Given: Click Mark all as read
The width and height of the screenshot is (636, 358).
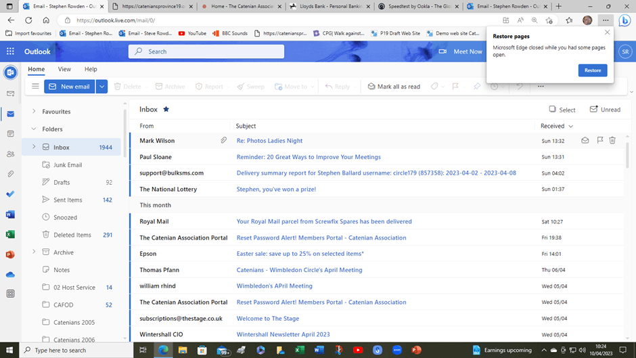Looking at the screenshot, I should 394,87.
